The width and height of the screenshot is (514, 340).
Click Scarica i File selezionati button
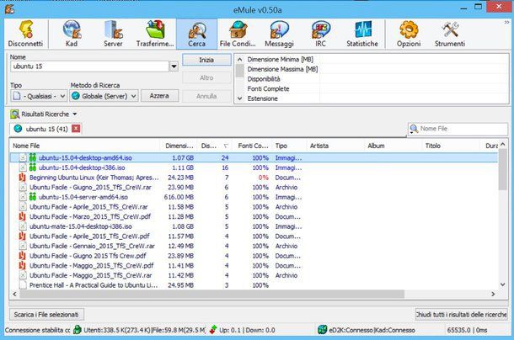tap(46, 315)
